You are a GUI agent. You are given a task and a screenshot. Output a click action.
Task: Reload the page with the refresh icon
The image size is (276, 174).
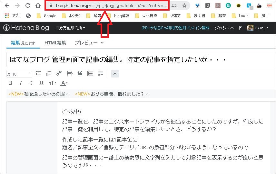28,5
